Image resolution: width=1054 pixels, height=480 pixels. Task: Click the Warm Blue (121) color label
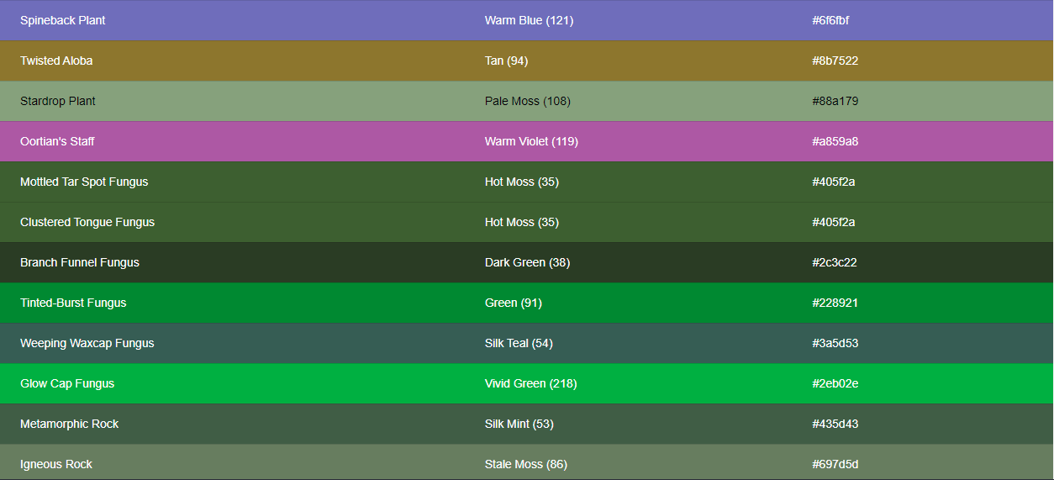[x=529, y=20]
